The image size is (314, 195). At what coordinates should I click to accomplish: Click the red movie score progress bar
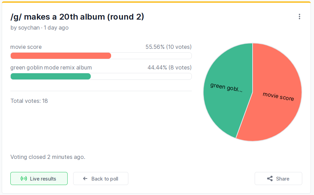pyautogui.click(x=61, y=56)
